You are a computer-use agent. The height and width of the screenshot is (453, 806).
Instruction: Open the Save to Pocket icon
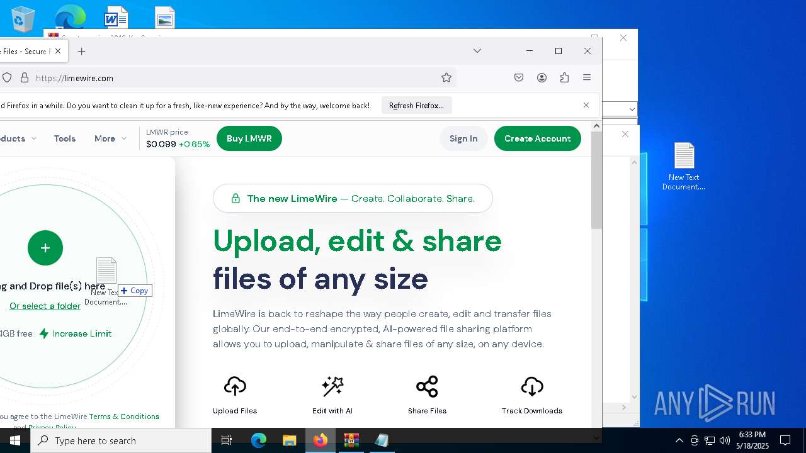pyautogui.click(x=519, y=77)
